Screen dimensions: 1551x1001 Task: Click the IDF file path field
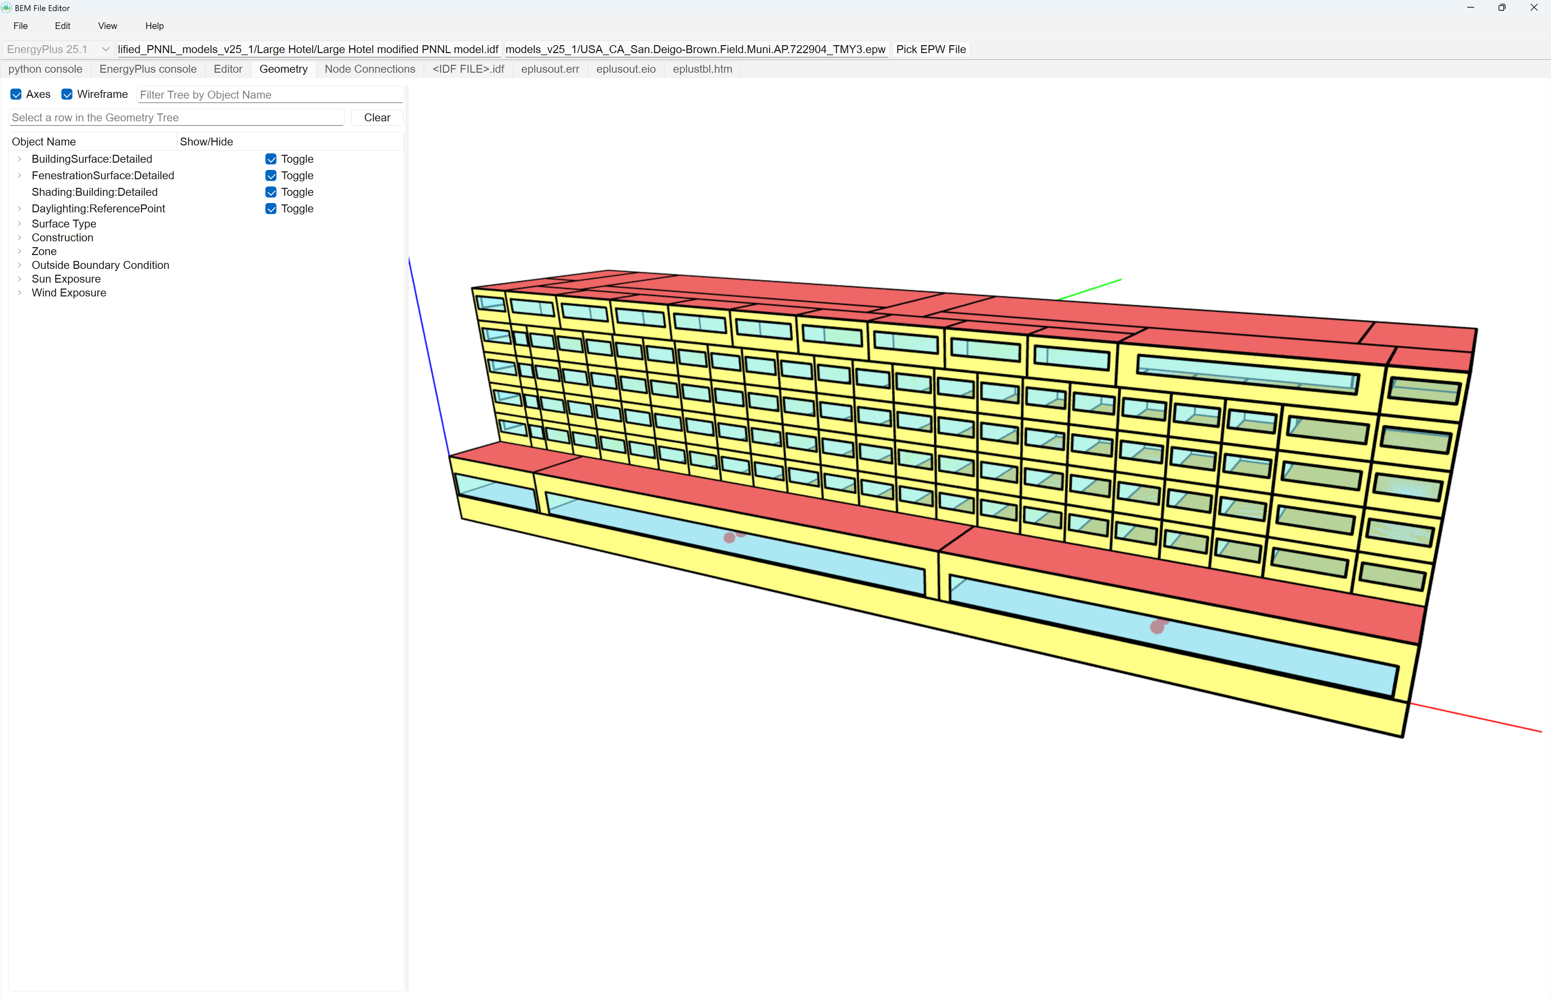tap(308, 49)
